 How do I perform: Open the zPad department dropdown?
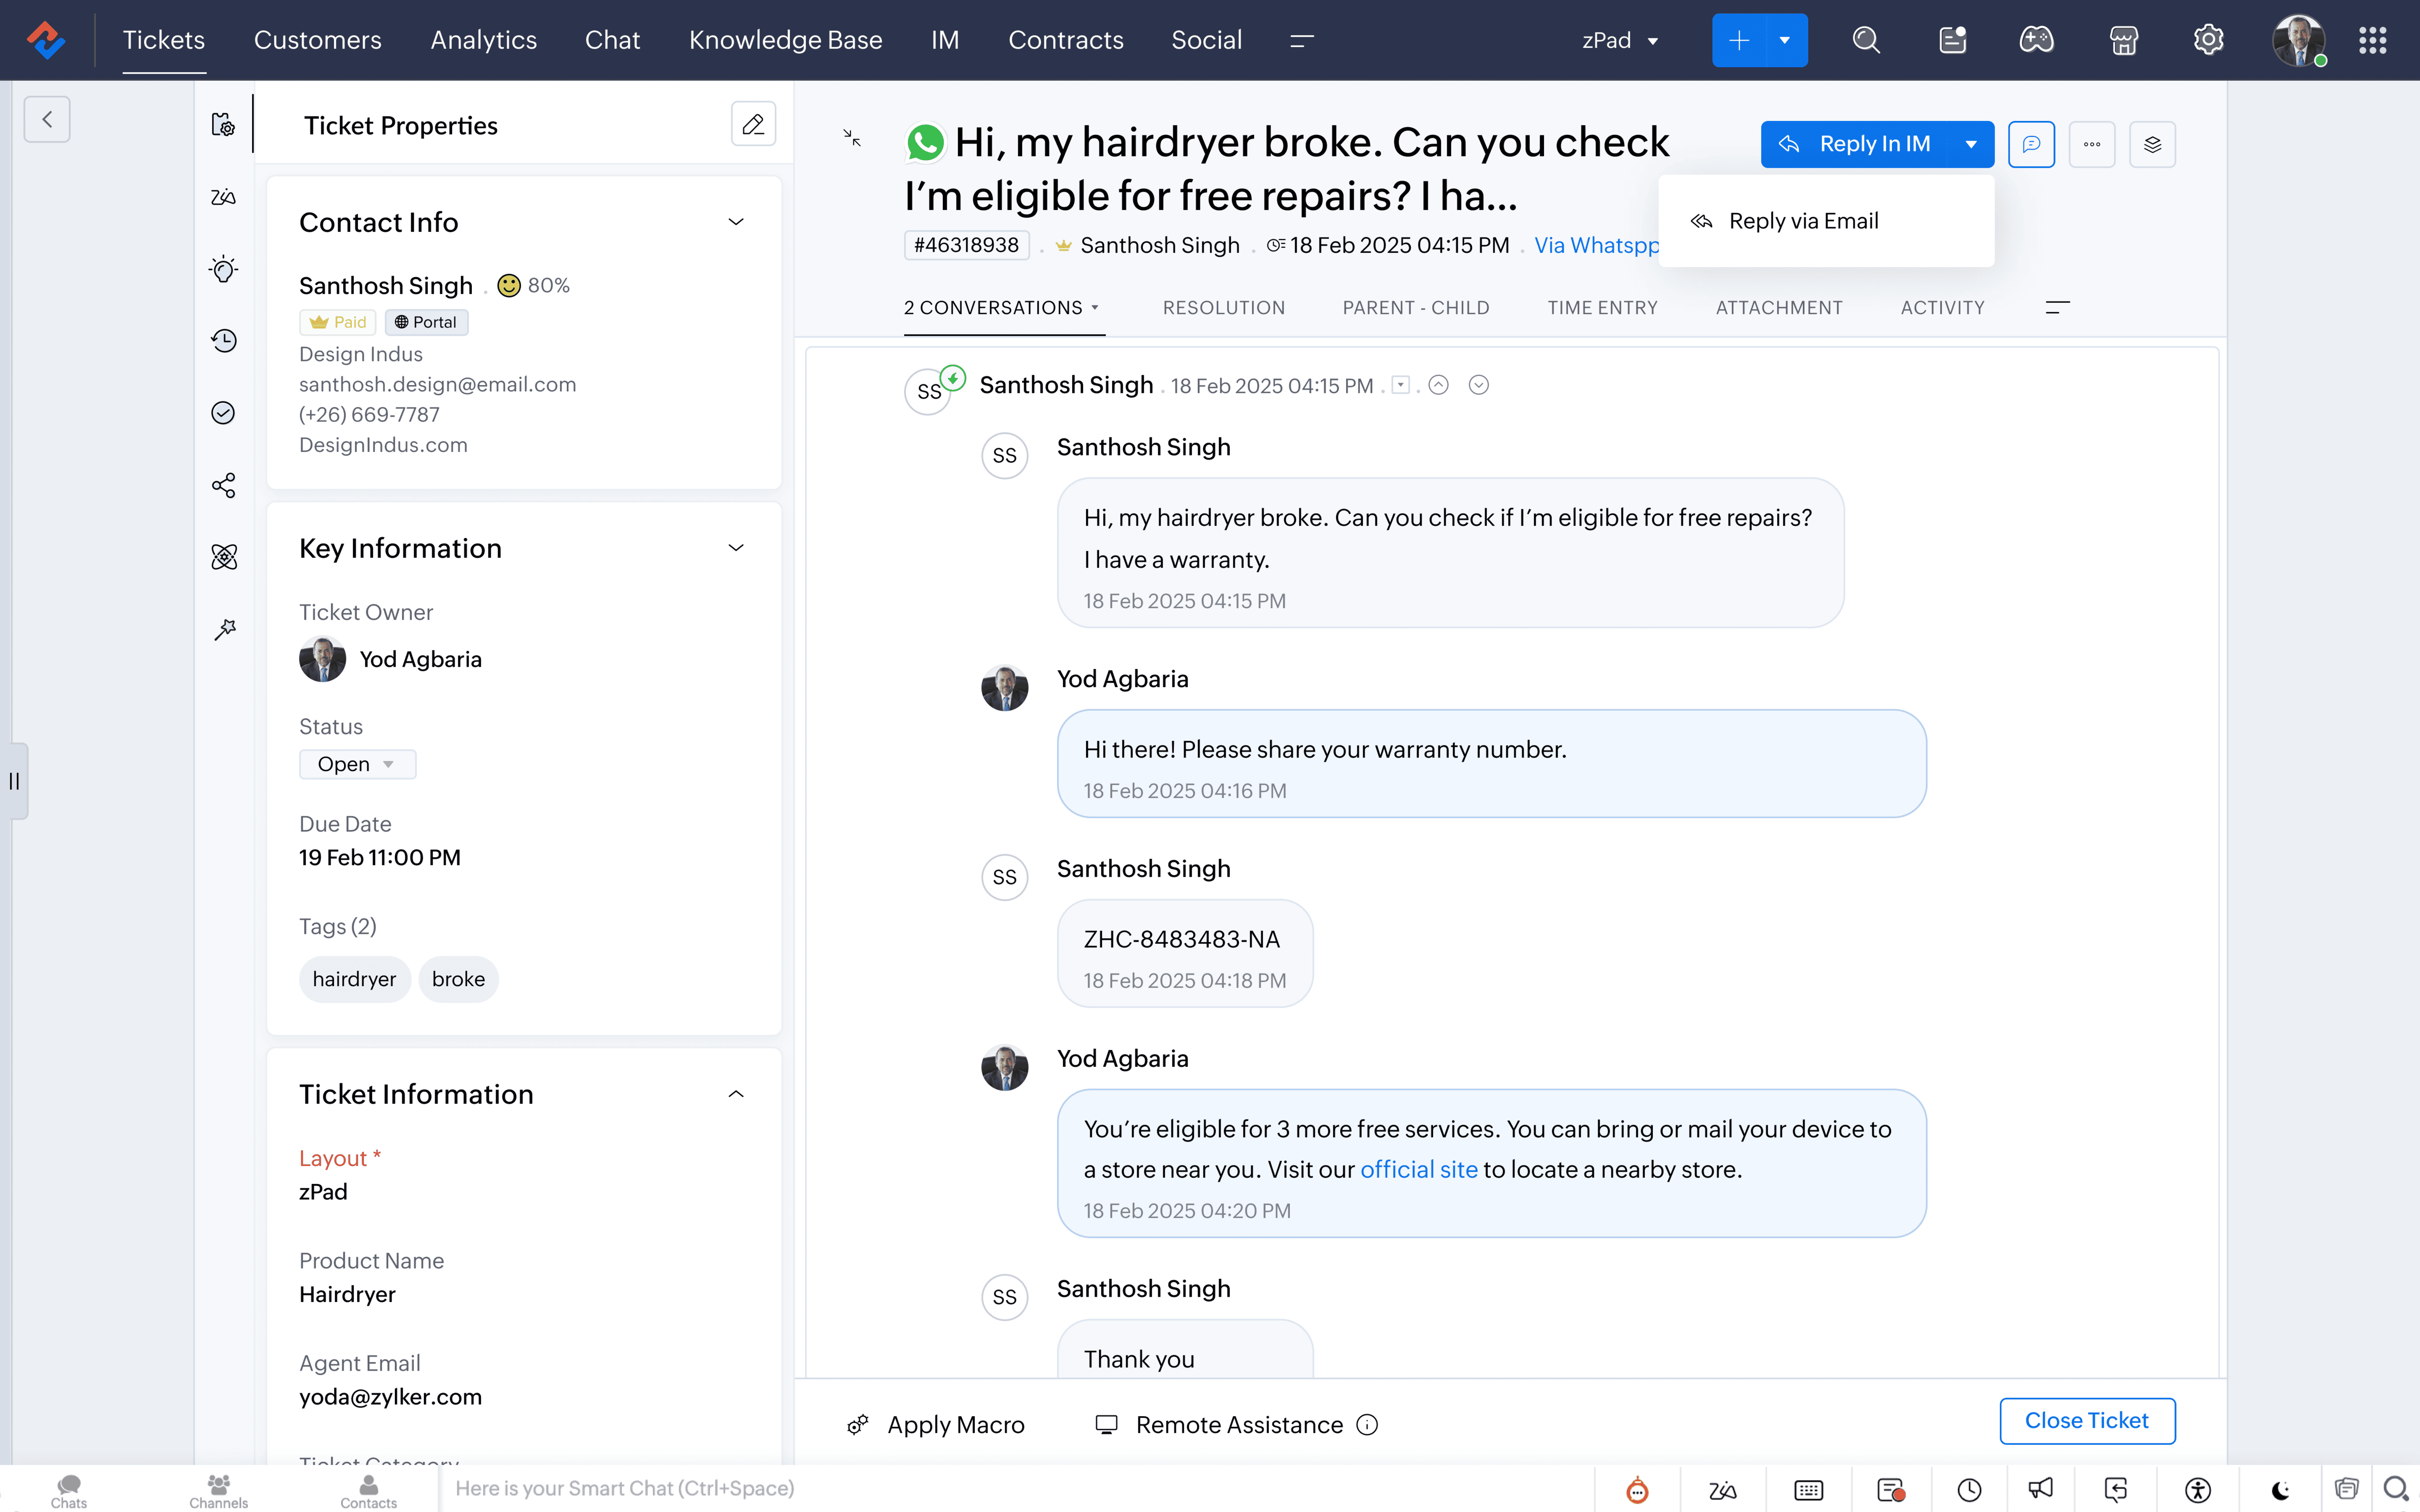pyautogui.click(x=1620, y=40)
